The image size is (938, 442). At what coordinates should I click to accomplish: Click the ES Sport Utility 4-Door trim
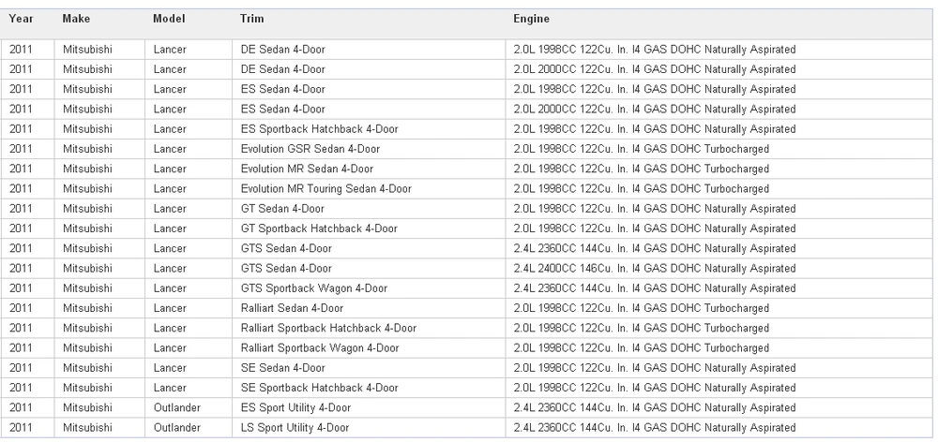point(295,408)
